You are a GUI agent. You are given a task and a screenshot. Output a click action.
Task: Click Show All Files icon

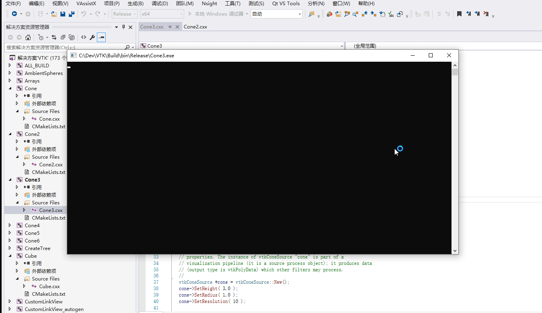pyautogui.click(x=71, y=37)
